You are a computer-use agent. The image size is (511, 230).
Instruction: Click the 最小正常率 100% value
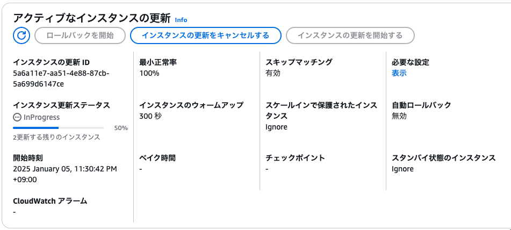click(149, 73)
